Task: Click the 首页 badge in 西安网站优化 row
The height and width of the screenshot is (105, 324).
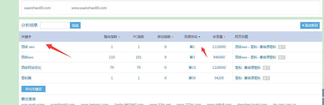Action: pyautogui.click(x=266, y=68)
